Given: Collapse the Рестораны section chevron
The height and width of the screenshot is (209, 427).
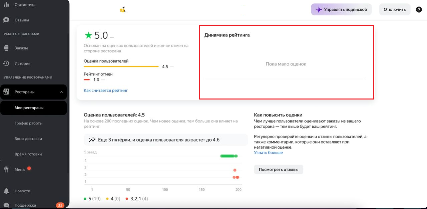Looking at the screenshot, I should point(61,92).
